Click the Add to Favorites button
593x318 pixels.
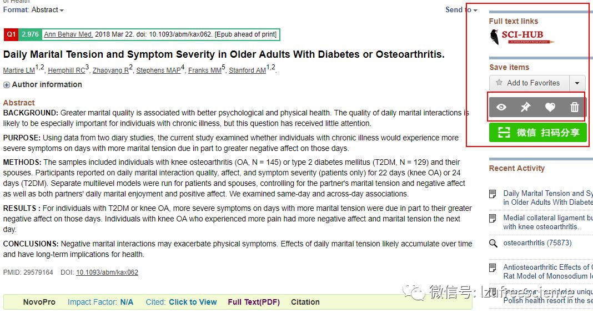coord(528,83)
